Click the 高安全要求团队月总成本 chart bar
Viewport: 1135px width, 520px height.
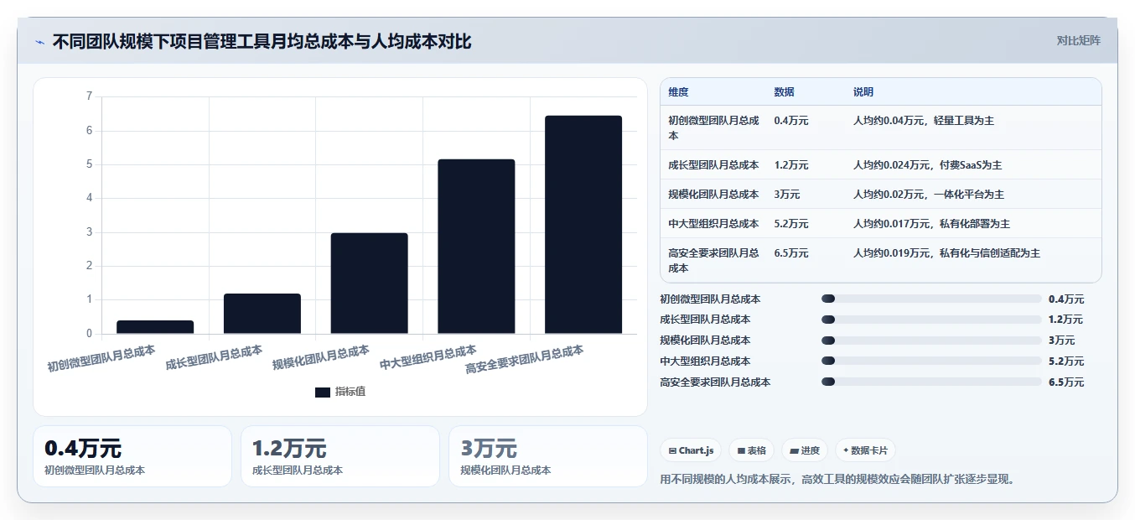[x=583, y=225]
